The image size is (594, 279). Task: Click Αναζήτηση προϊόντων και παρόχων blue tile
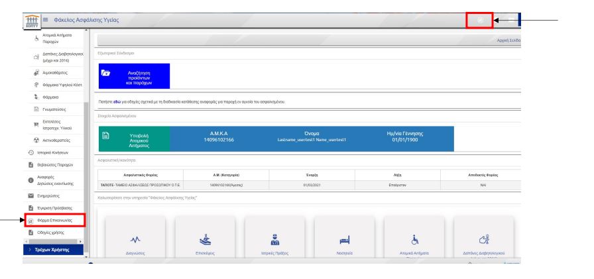(x=134, y=76)
